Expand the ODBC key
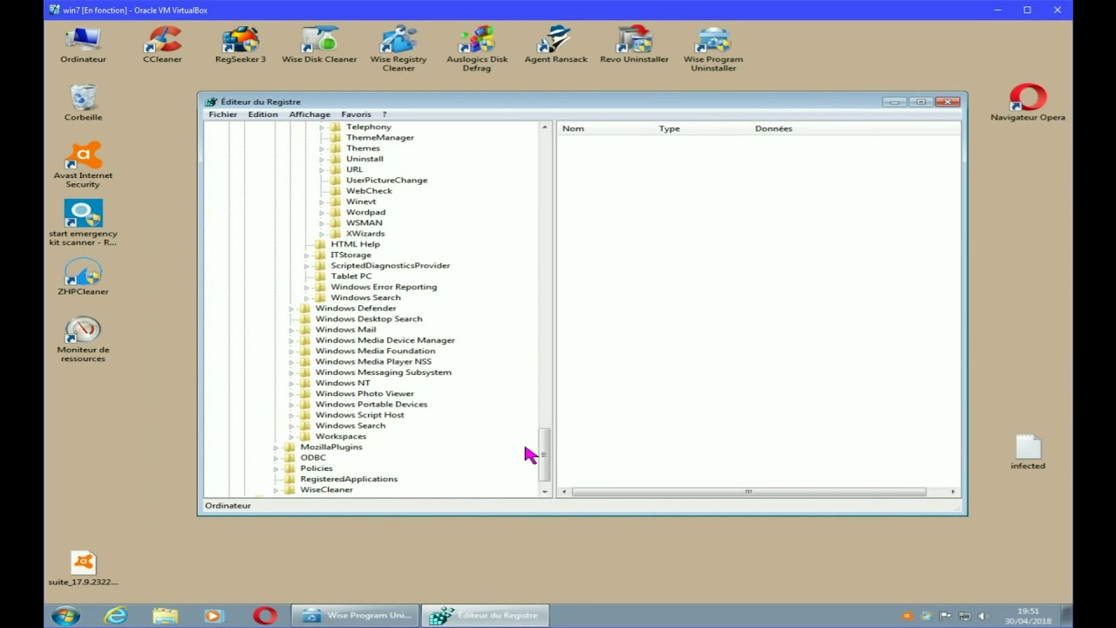1116x628 pixels. (276, 458)
